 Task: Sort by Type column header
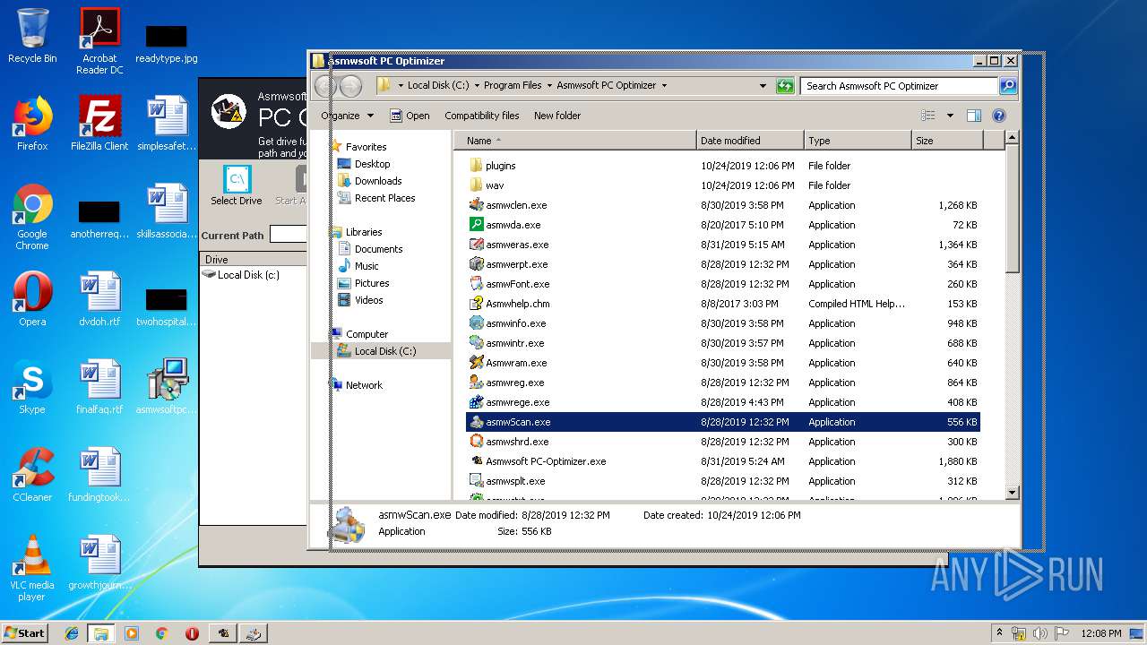coord(858,141)
